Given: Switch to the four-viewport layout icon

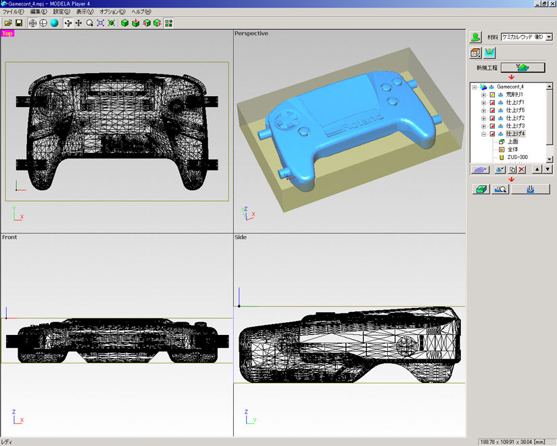Looking at the screenshot, I should [168, 23].
